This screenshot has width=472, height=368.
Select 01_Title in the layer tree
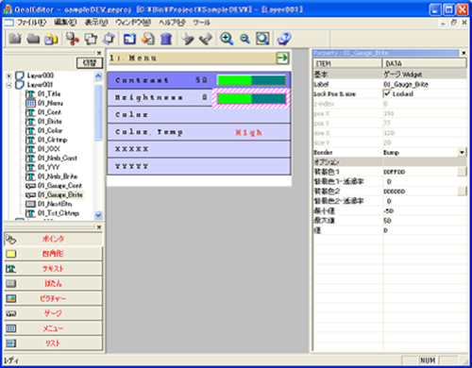tap(49, 93)
